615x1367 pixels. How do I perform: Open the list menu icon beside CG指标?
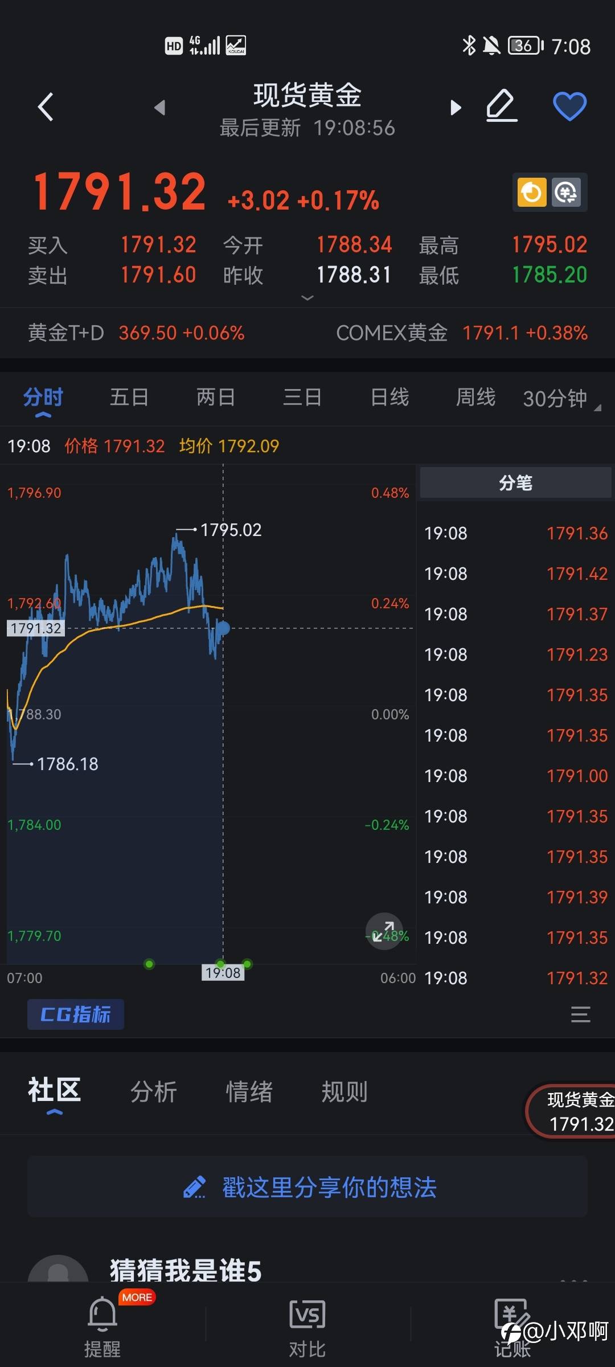(580, 1014)
